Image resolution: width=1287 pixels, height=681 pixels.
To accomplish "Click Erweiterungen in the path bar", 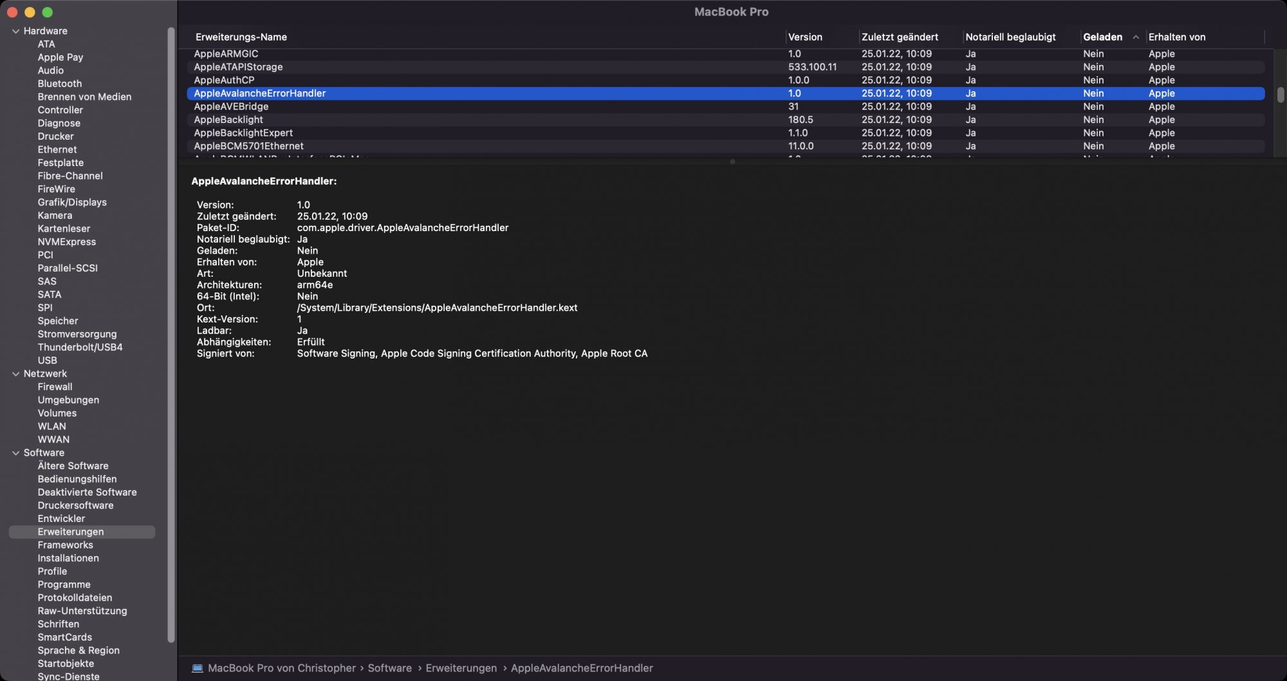I will pos(461,669).
